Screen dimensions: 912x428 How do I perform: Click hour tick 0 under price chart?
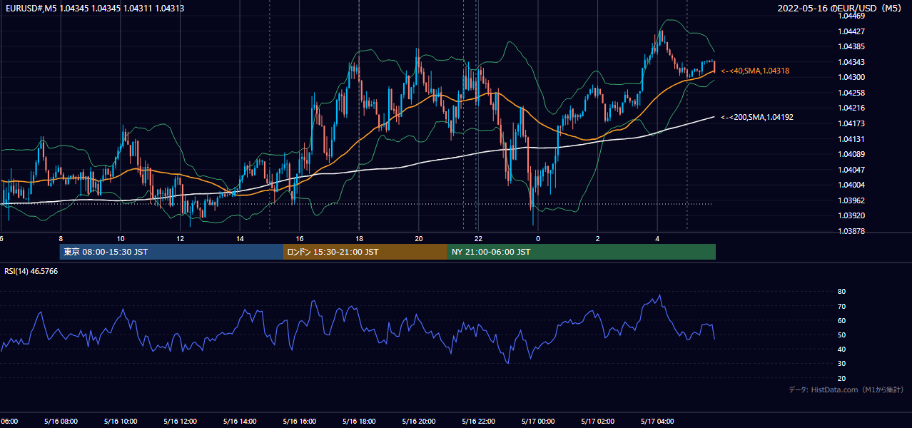coord(538,238)
